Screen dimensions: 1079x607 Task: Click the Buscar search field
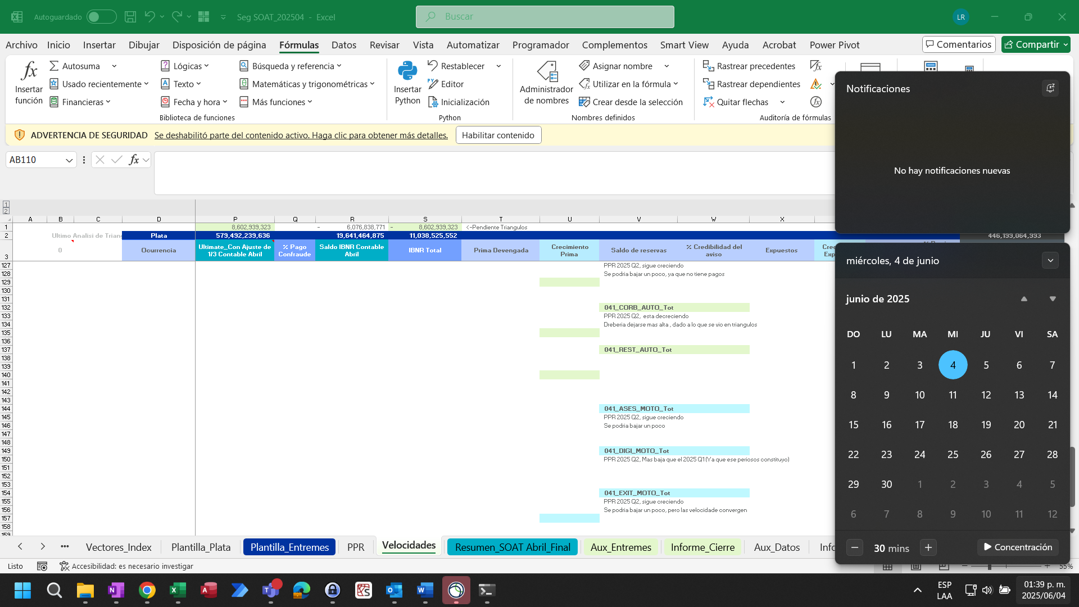(545, 17)
